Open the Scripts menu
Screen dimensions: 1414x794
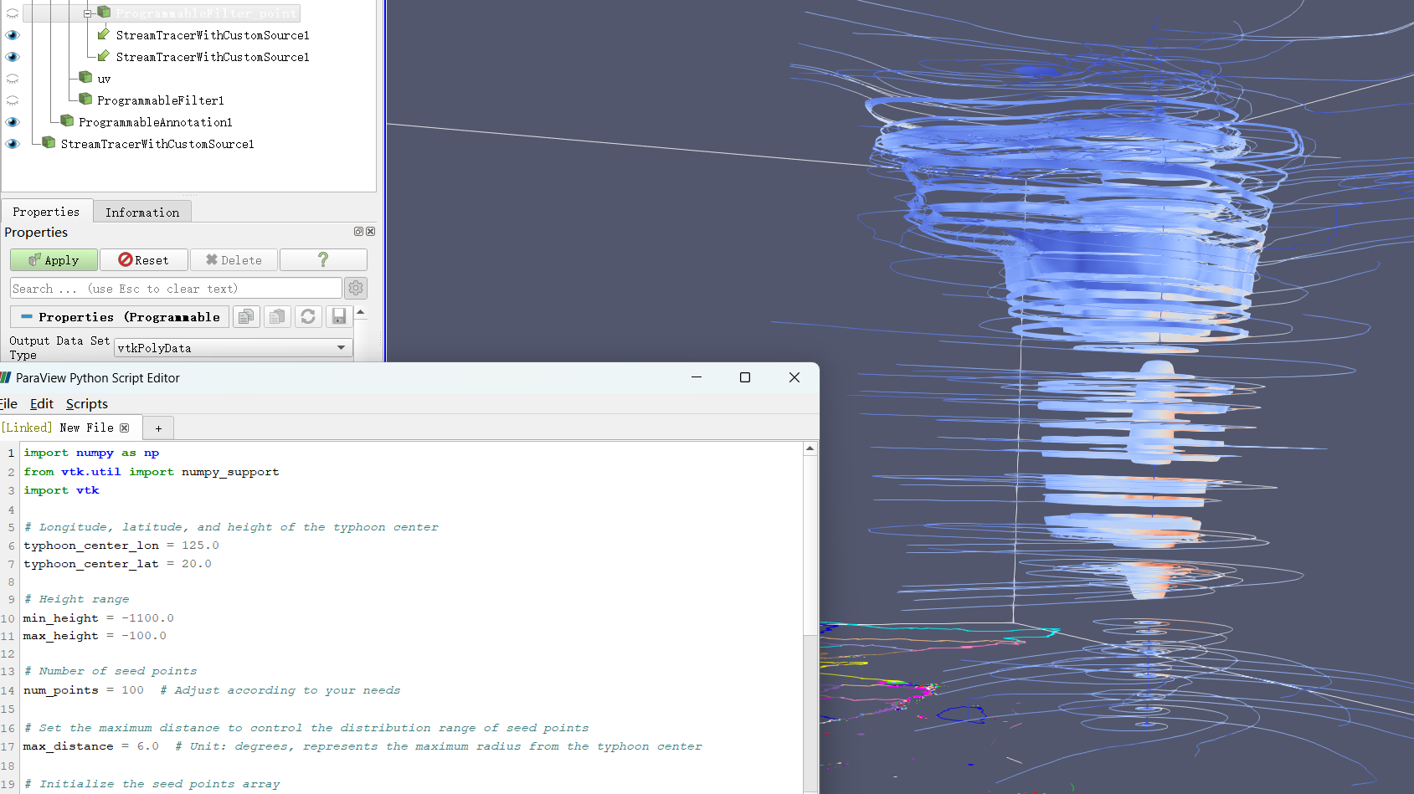click(86, 404)
